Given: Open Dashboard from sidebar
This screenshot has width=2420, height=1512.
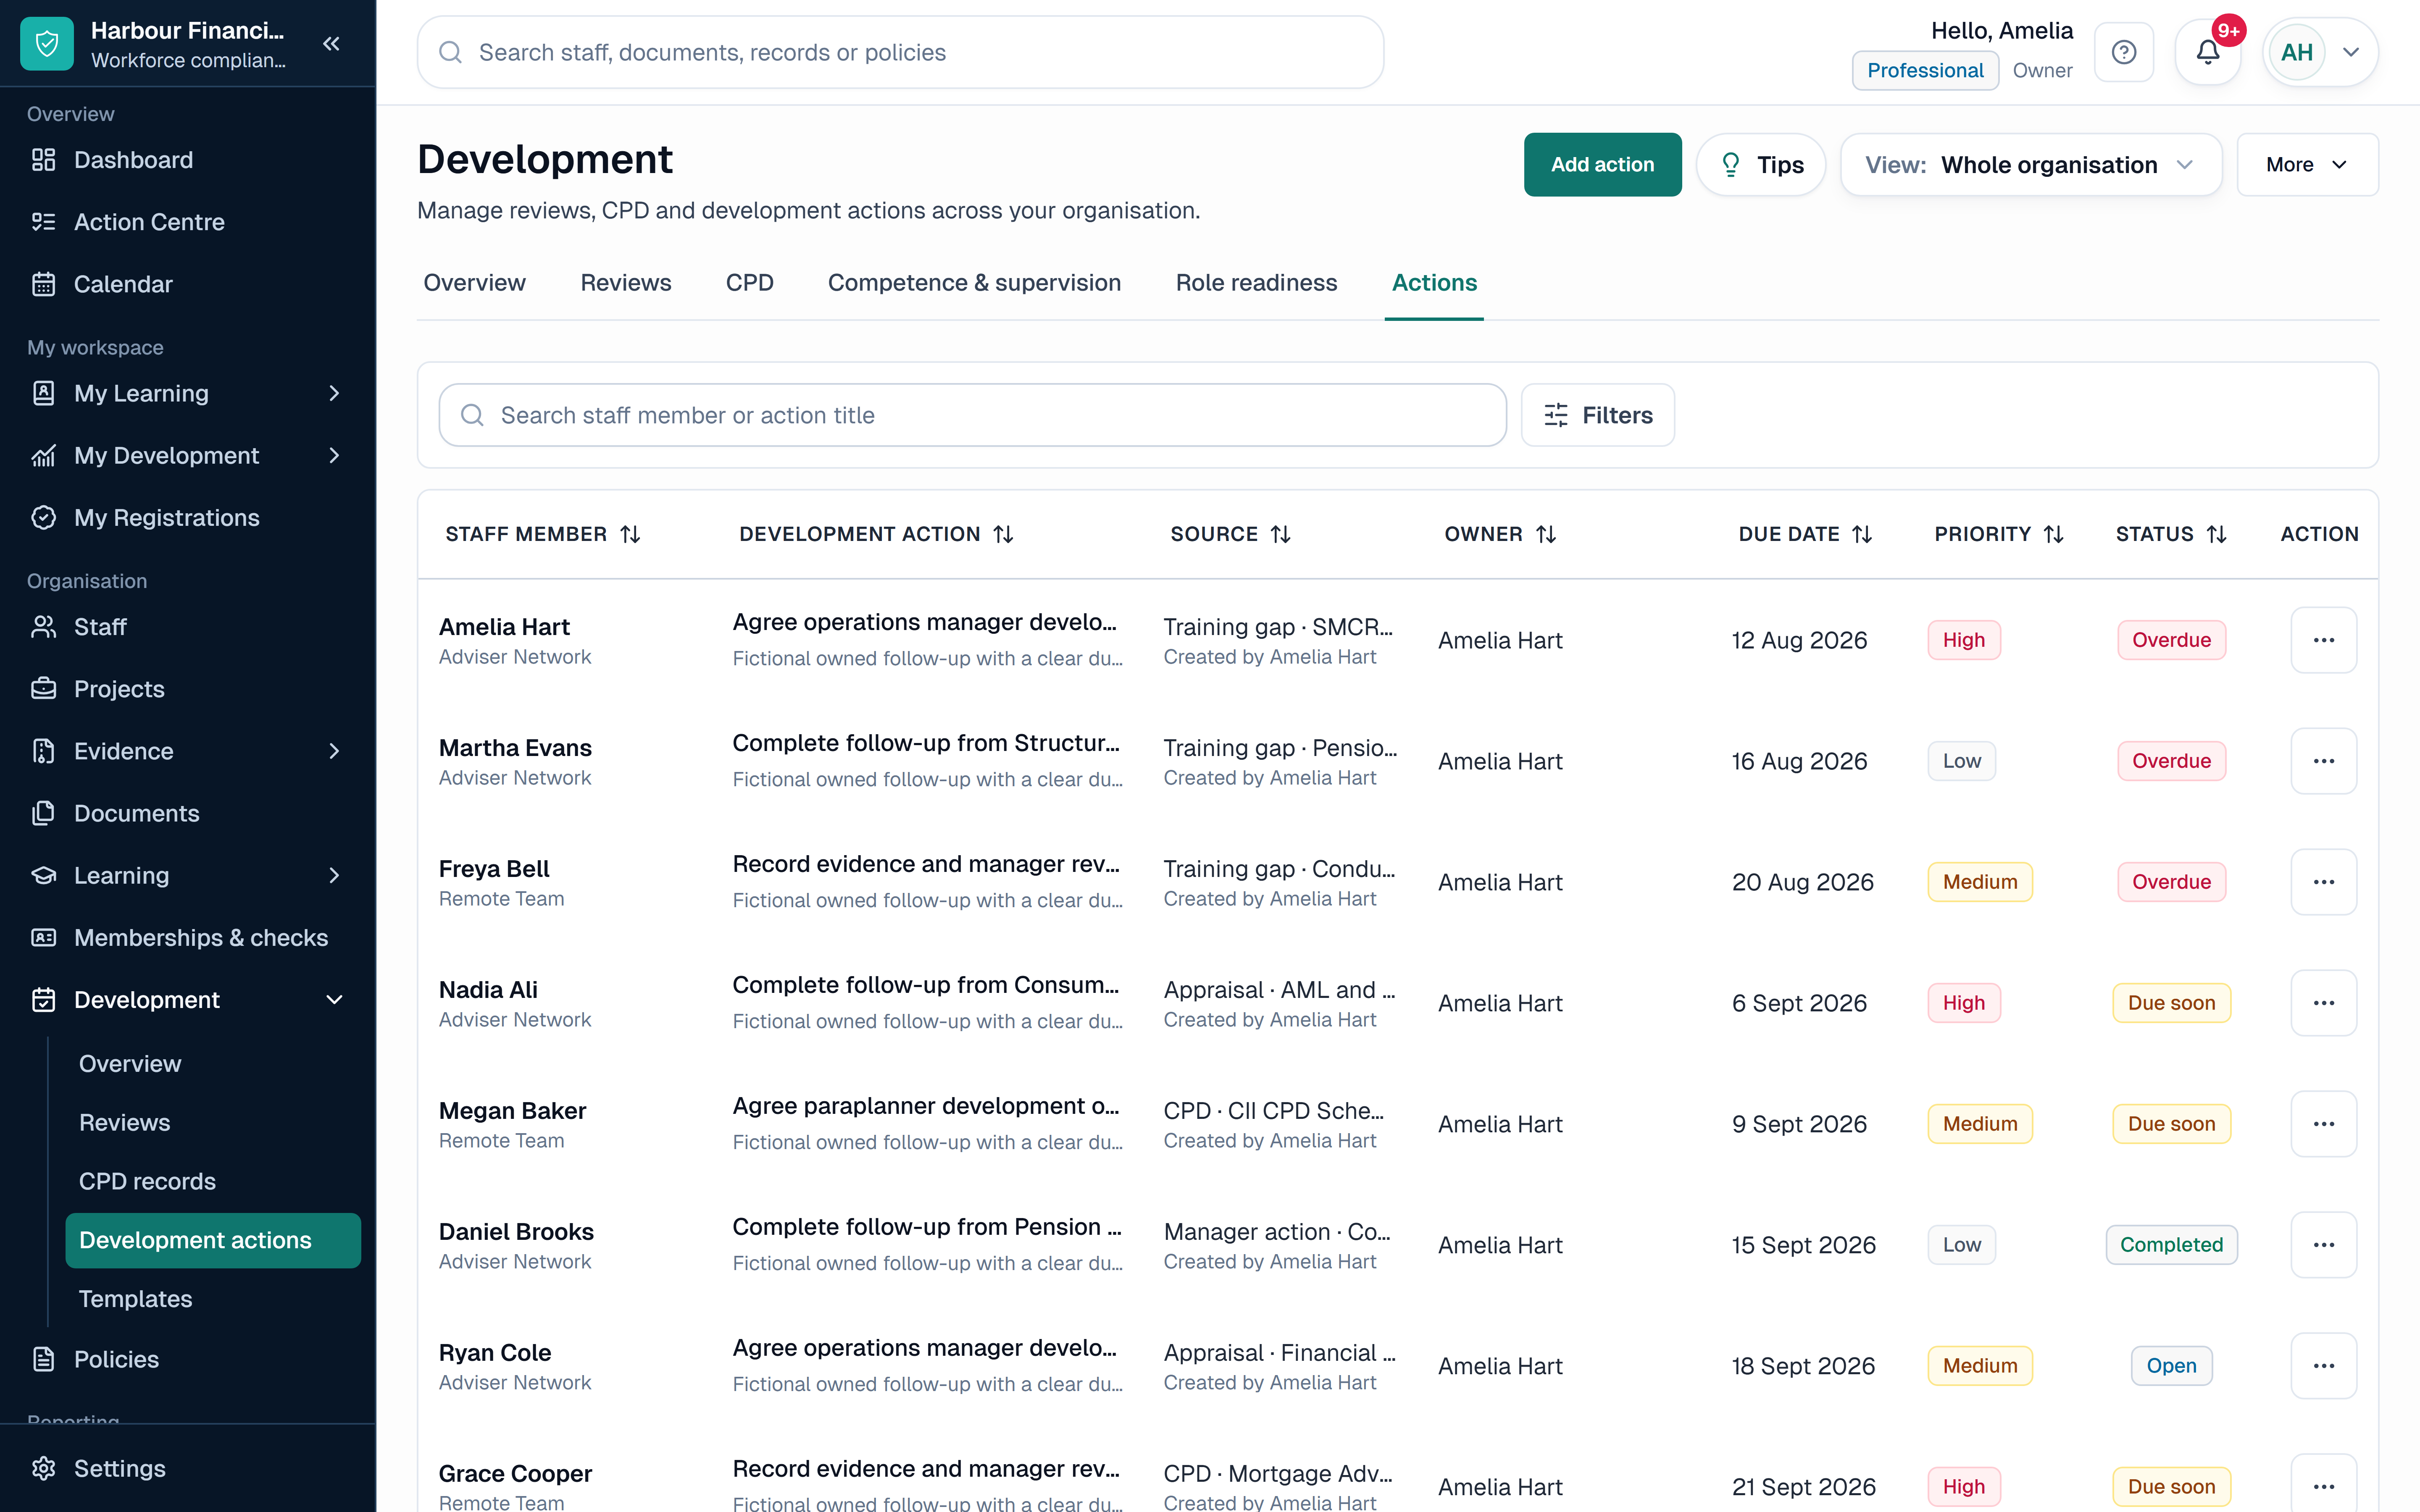Looking at the screenshot, I should pyautogui.click(x=188, y=160).
